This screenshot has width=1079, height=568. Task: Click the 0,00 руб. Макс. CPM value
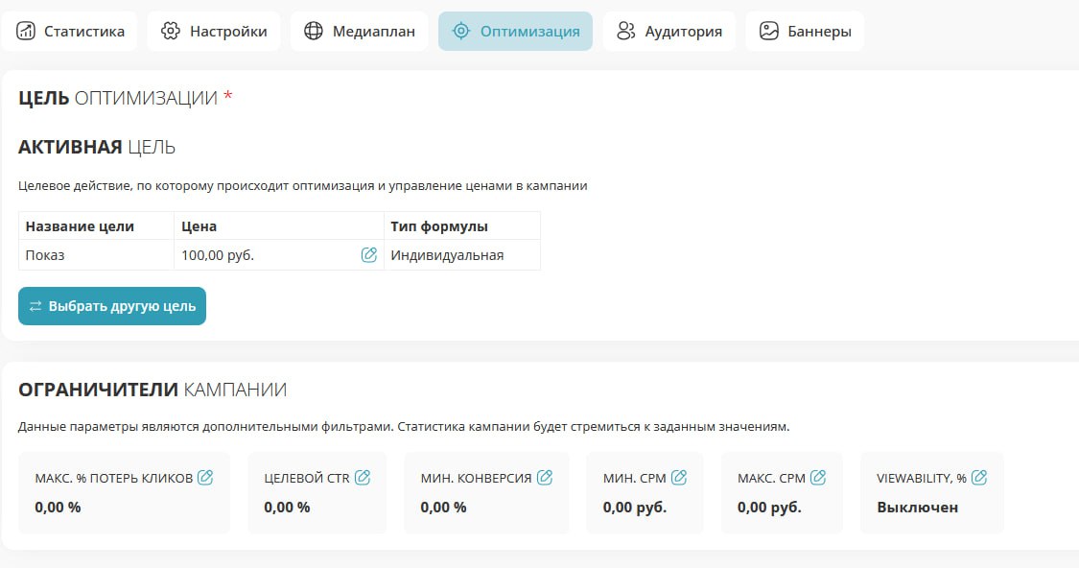coord(769,508)
